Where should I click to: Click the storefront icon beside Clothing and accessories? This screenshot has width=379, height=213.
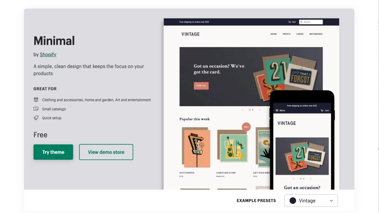[36, 99]
